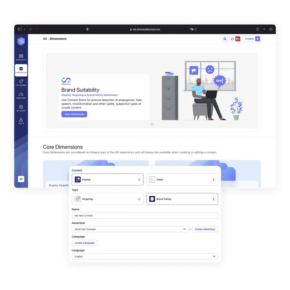This screenshot has width=290, height=290.
Task: Click the 4D breadcrumb link
Action: point(45,39)
